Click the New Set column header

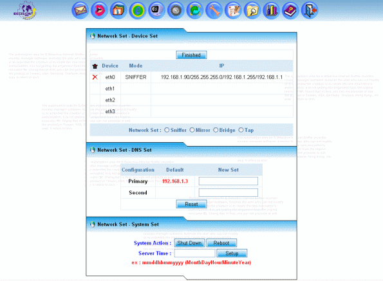(x=229, y=170)
